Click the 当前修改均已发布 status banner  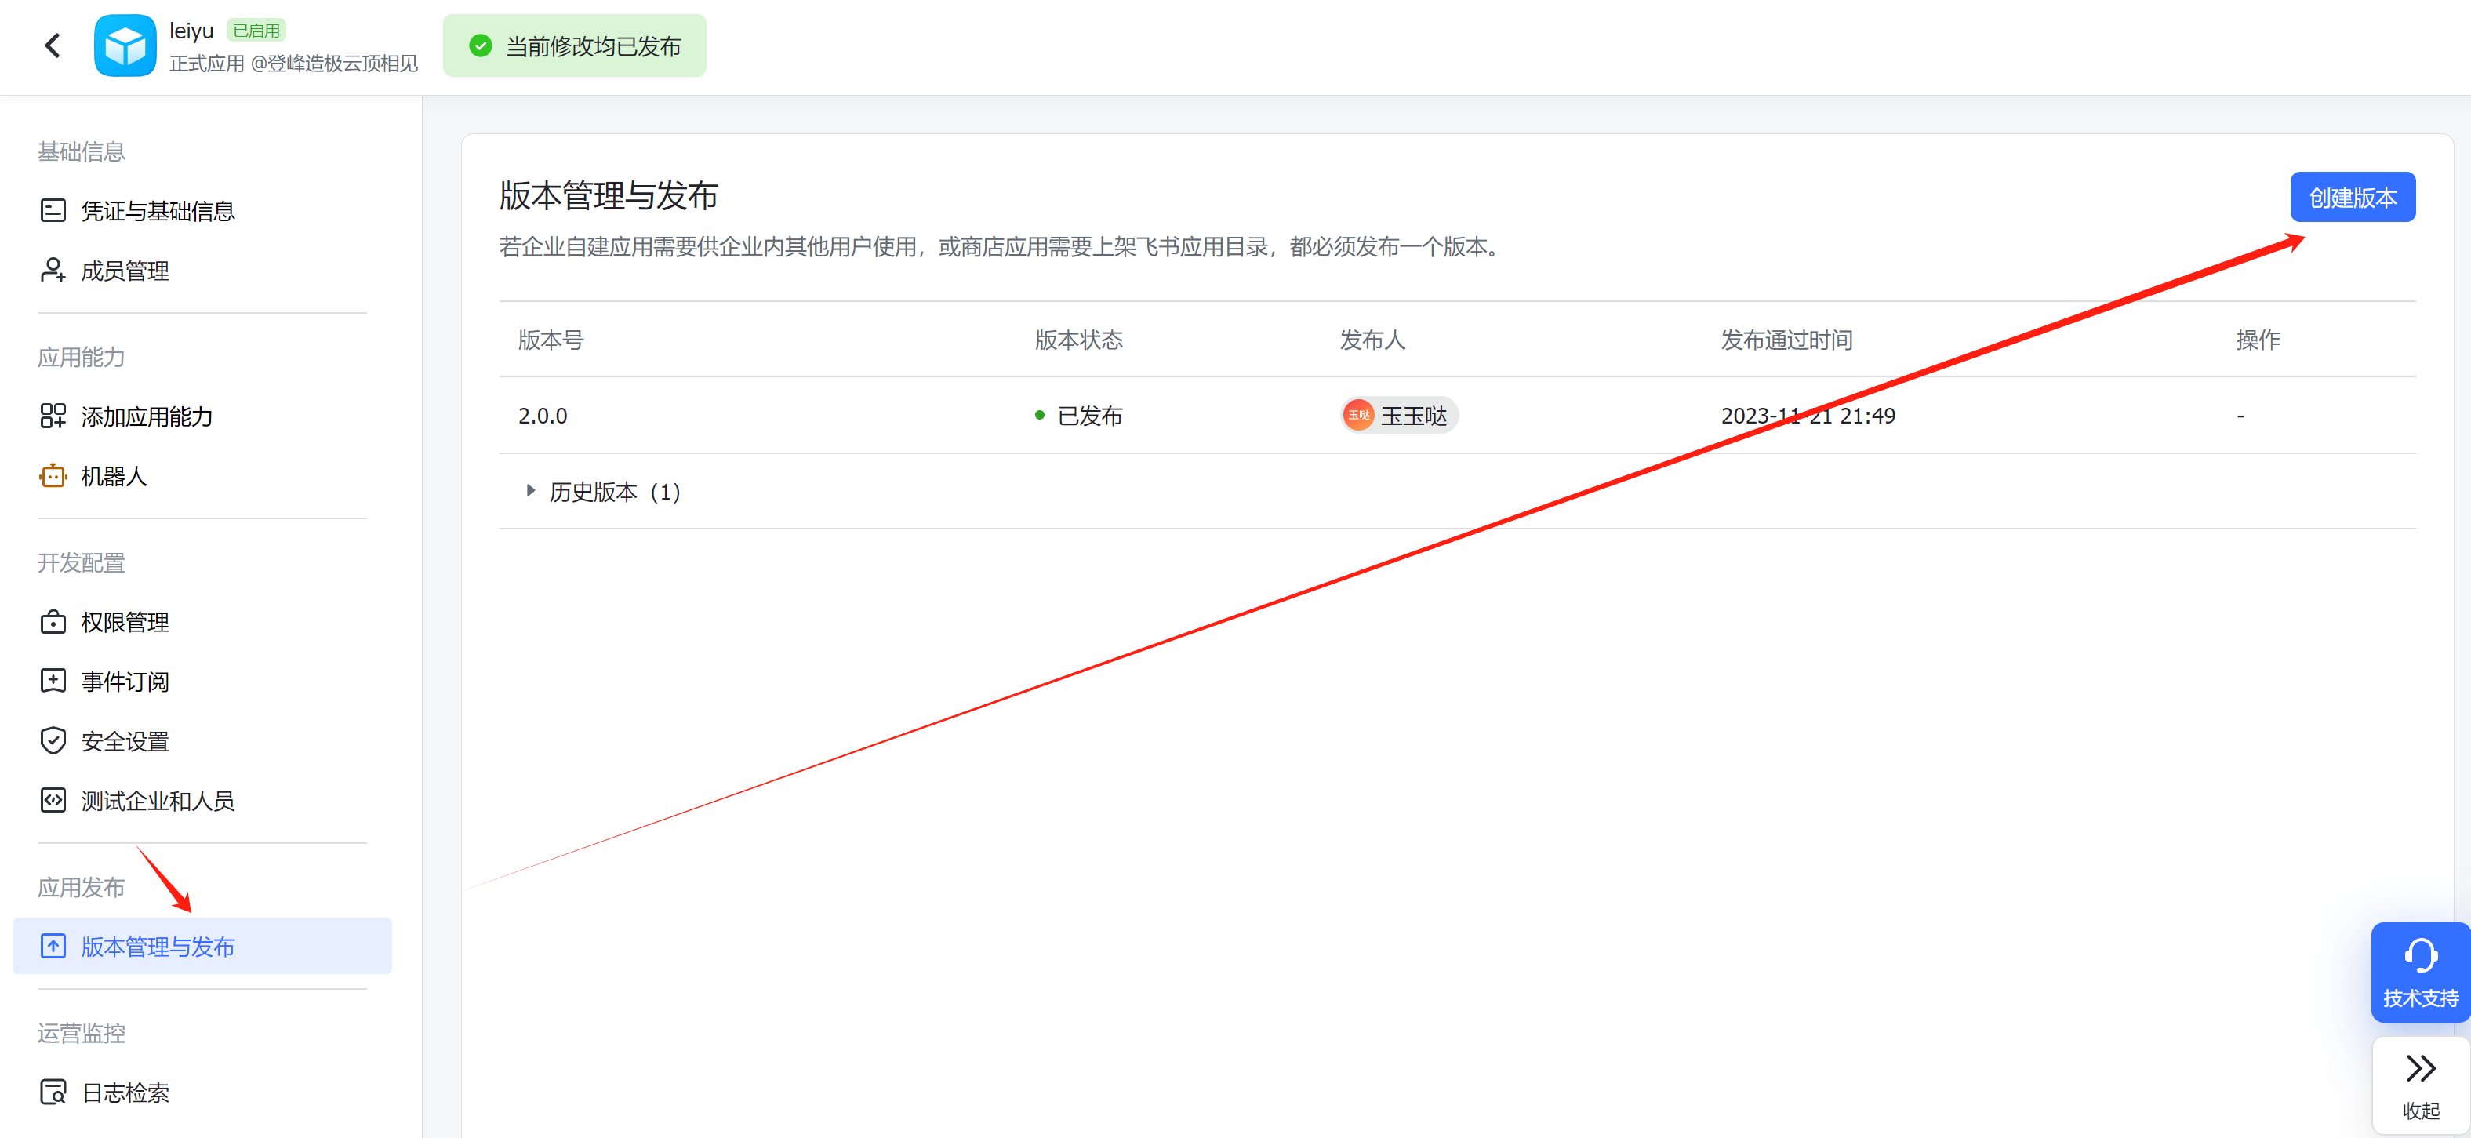[575, 45]
